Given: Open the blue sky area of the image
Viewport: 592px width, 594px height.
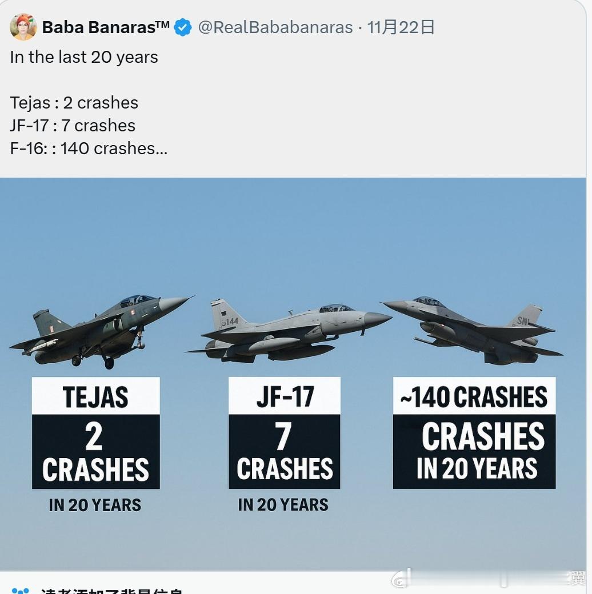Looking at the screenshot, I should click(x=293, y=235).
